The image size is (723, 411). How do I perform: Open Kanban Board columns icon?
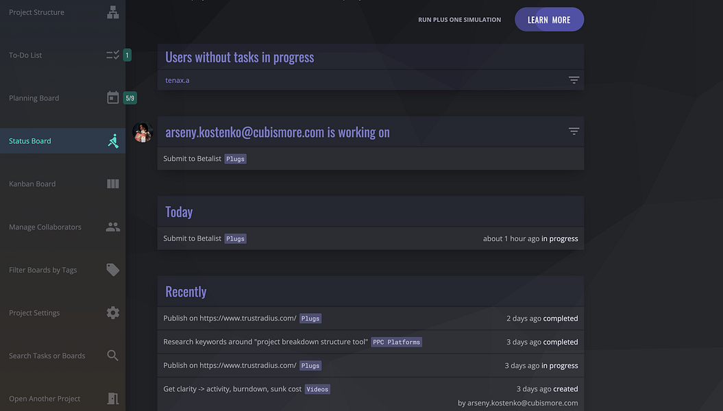[113, 184]
